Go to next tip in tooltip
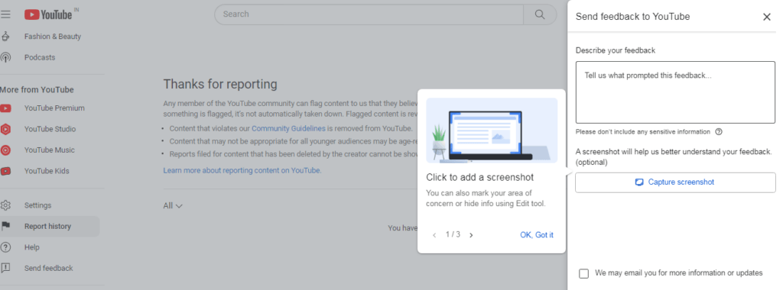The width and height of the screenshot is (783, 290). pyautogui.click(x=471, y=235)
